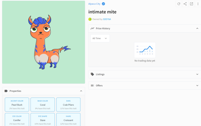Expand the Offers section
Viewport: 201px width, 126px height.
197,85
